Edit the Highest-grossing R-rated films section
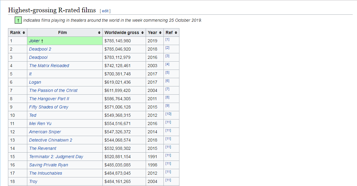357x186 pixels. point(105,11)
